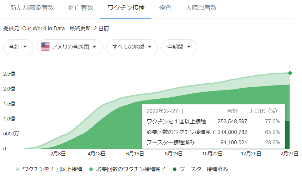Click the medium green legend dot for 接種完了
The image size is (302, 176).
click(x=91, y=169)
